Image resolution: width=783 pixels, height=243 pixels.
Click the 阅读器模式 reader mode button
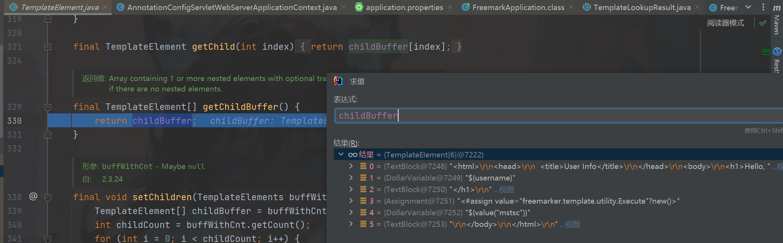click(x=725, y=23)
